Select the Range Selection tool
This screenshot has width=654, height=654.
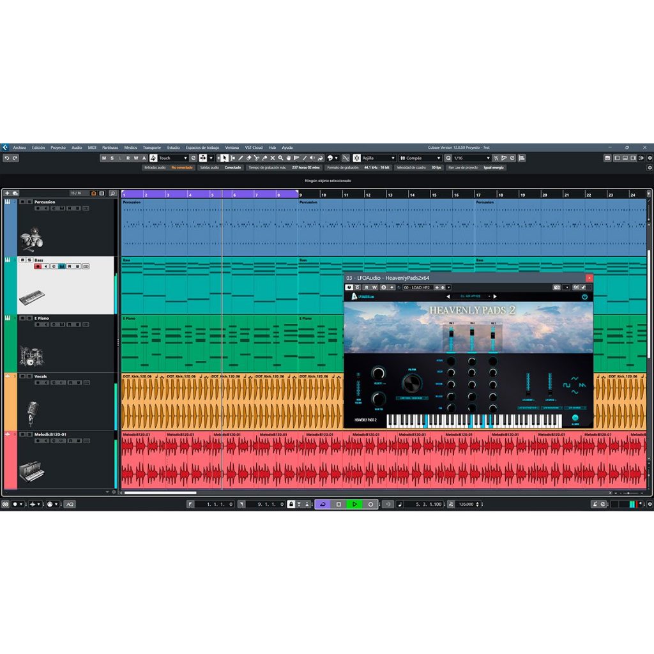coord(232,158)
